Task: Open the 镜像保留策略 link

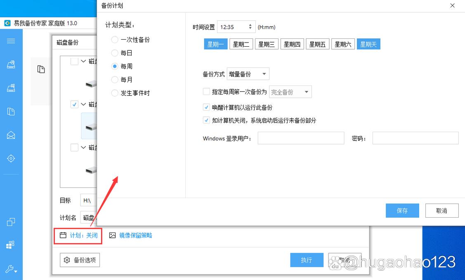Action: (136, 235)
